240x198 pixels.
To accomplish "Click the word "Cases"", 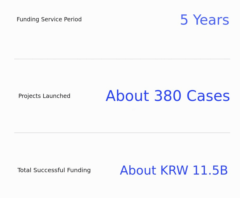I will pyautogui.click(x=208, y=96).
